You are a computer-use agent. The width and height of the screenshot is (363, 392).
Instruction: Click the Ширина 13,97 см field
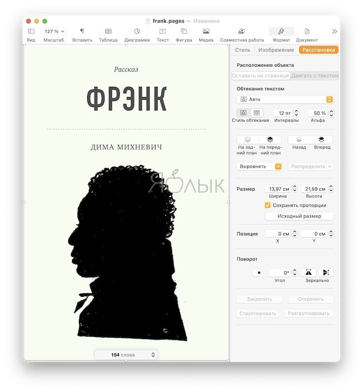coord(278,189)
